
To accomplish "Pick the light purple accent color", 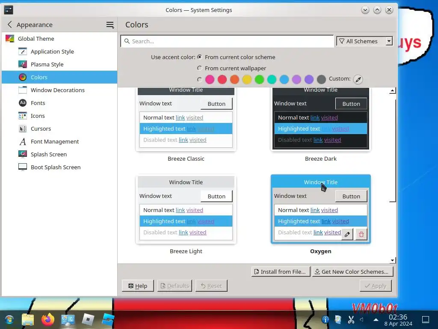I will (297, 79).
